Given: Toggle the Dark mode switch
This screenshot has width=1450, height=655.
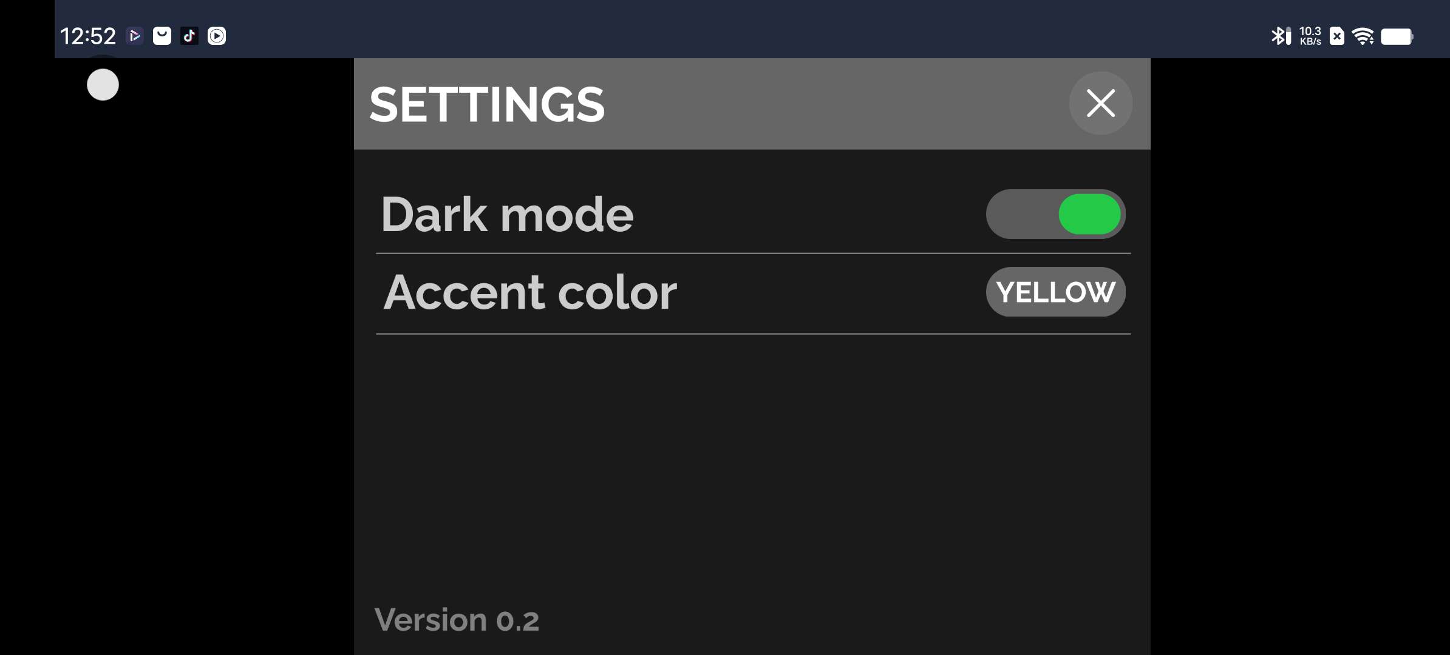Looking at the screenshot, I should click(1055, 214).
